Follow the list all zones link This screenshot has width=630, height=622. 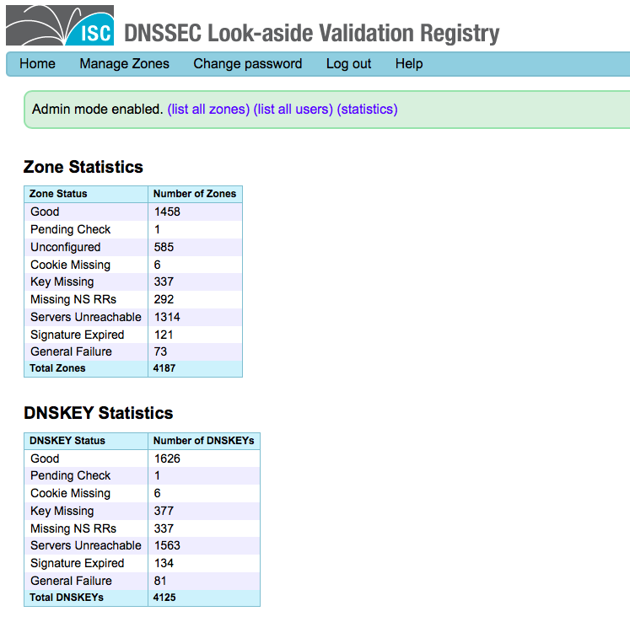click(x=208, y=110)
